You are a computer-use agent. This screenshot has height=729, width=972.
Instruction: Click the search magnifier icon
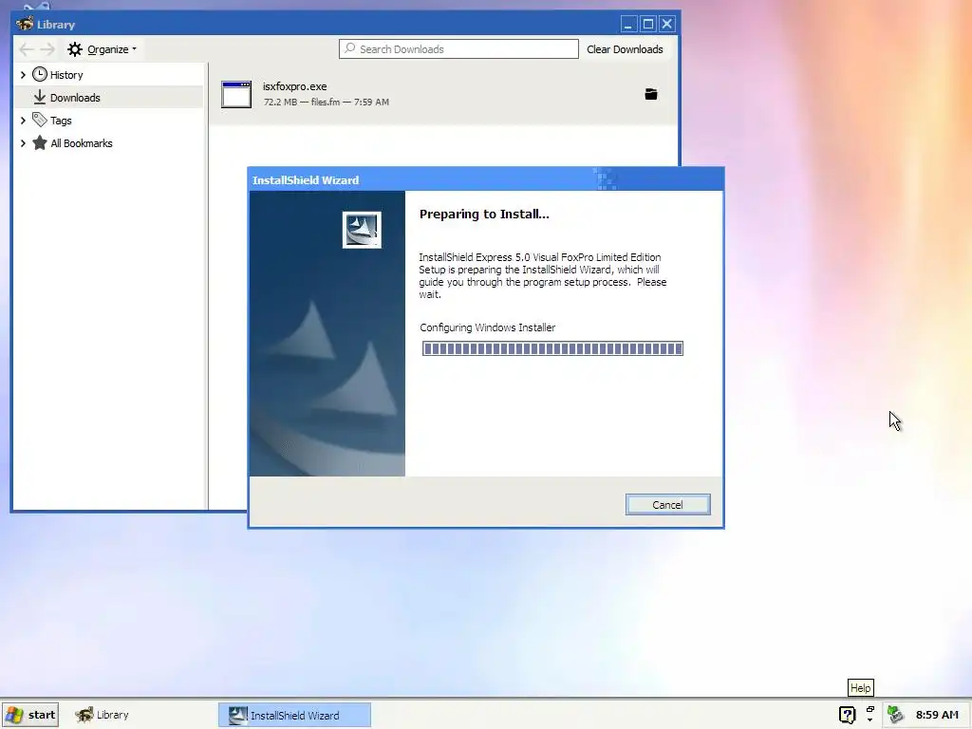click(350, 48)
